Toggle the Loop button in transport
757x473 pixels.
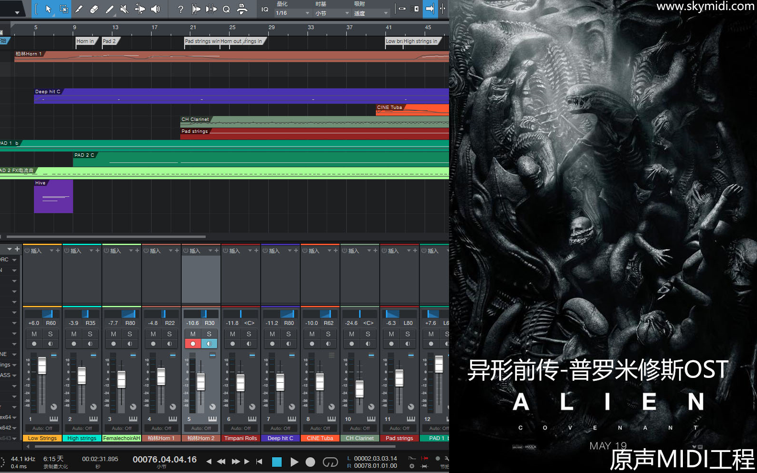330,462
